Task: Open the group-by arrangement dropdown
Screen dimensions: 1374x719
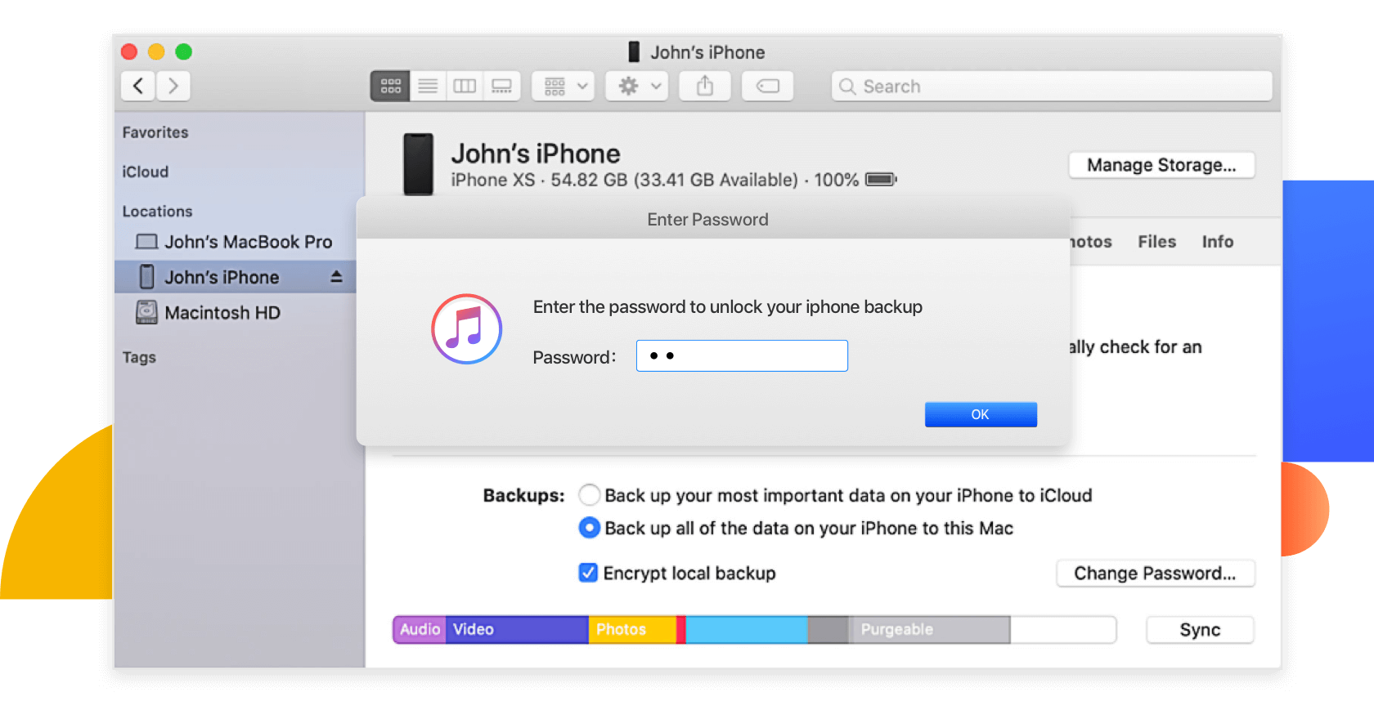Action: coord(563,86)
